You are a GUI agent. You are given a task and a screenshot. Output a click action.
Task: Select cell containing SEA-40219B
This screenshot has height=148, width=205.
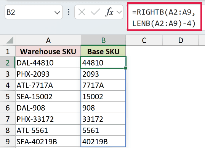pyautogui.click(x=48, y=142)
